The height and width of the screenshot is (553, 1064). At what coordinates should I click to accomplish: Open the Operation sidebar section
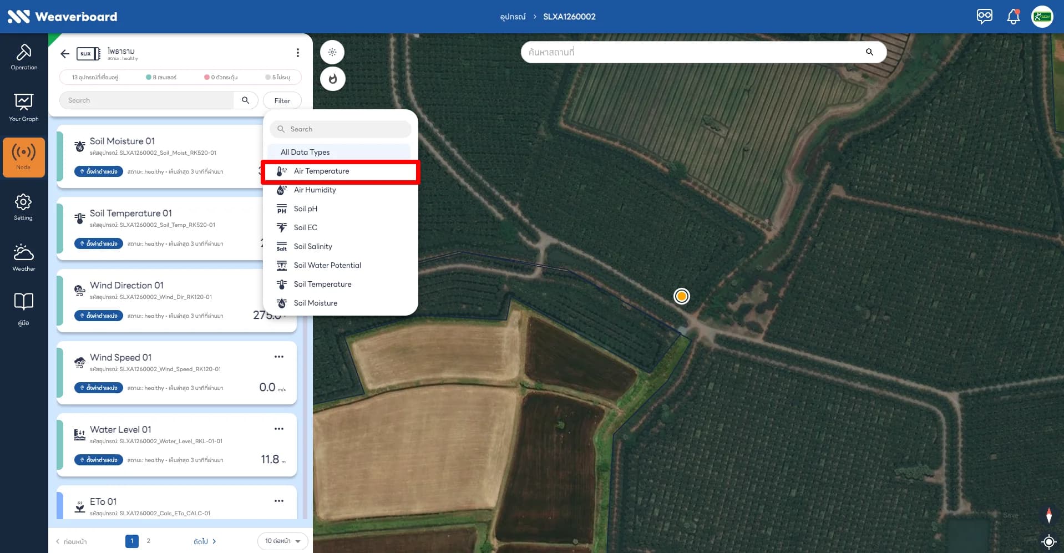pos(24,57)
